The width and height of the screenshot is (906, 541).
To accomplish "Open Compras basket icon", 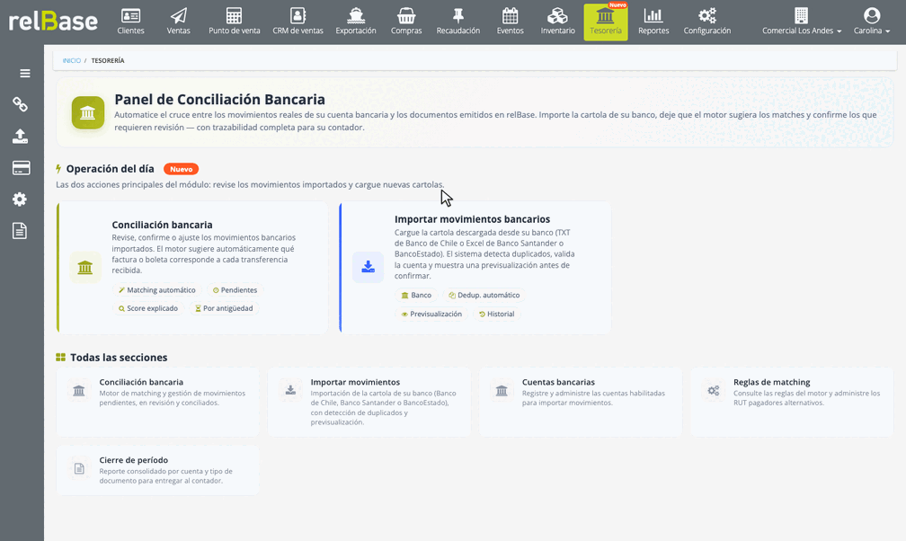I will point(406,15).
